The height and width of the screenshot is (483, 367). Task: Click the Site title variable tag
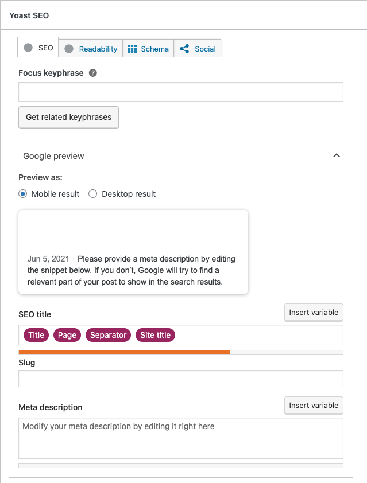pos(156,335)
